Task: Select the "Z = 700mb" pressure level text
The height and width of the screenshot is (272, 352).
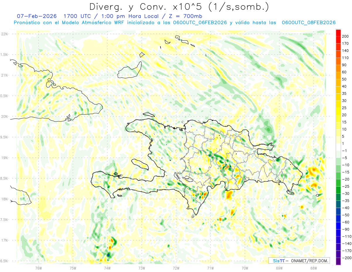Action: [186, 16]
